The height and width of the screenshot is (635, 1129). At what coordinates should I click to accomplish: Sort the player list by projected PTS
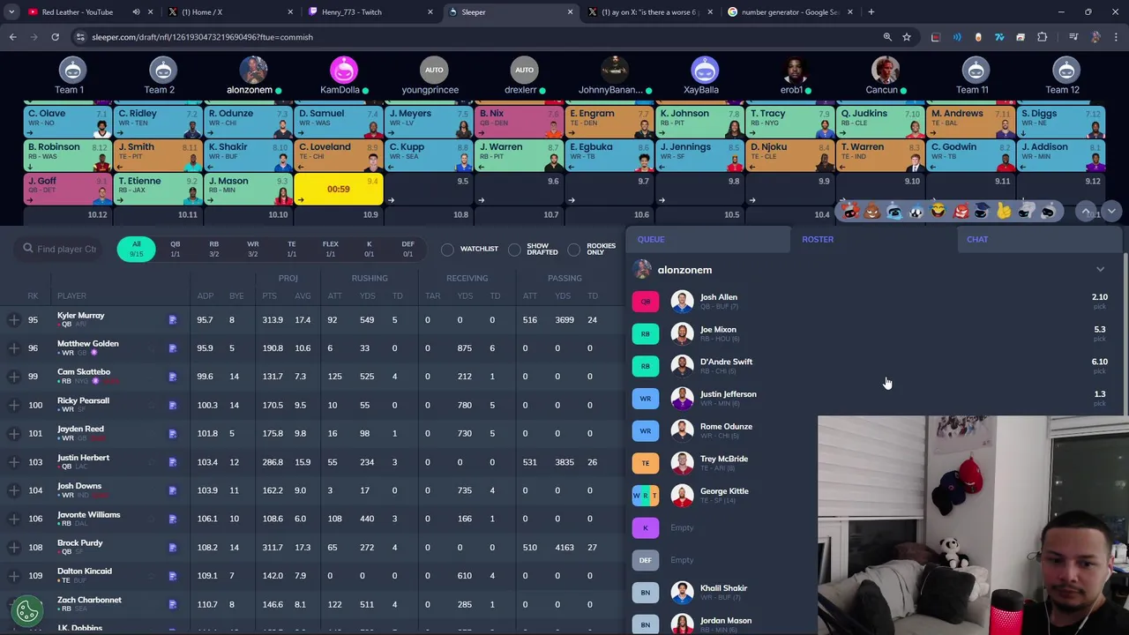point(269,296)
